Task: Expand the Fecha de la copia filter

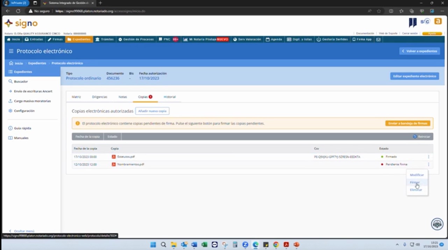Action: tap(87, 136)
